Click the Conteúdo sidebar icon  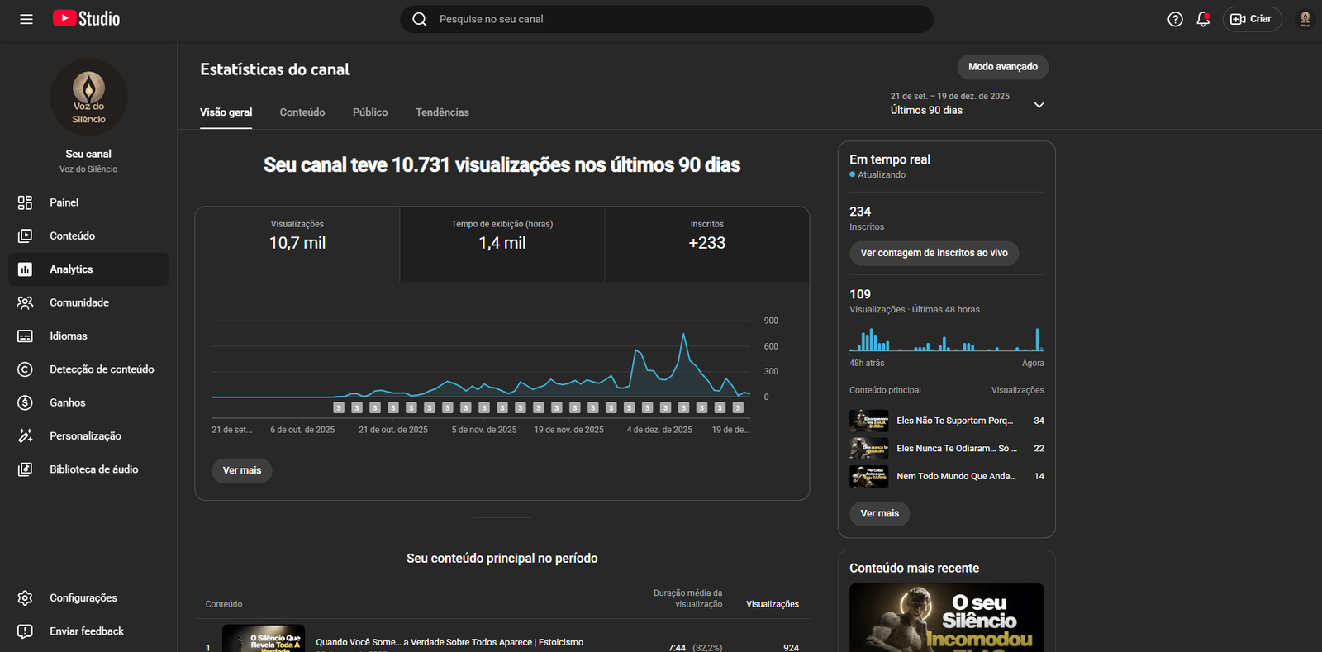coord(26,236)
